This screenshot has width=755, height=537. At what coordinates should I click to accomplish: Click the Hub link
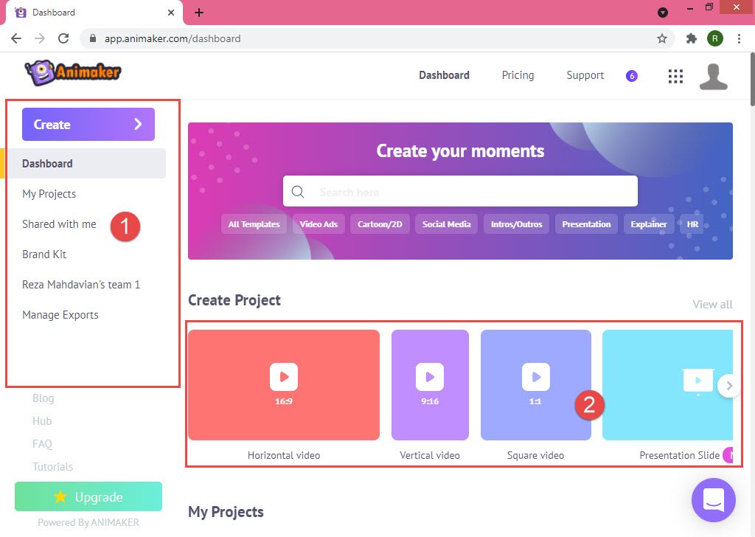[x=42, y=421]
